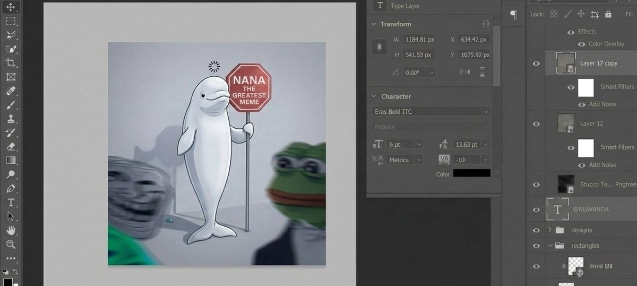Hide the rectangles group

click(536, 246)
